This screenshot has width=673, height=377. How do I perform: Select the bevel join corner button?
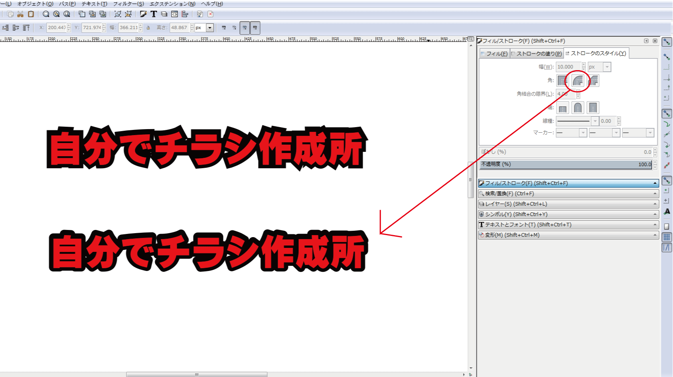(x=593, y=81)
